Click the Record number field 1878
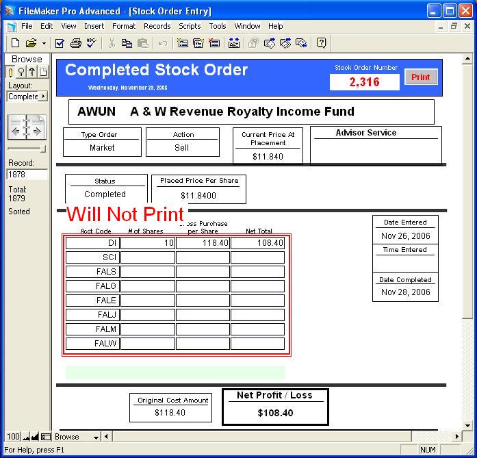 [x=27, y=175]
